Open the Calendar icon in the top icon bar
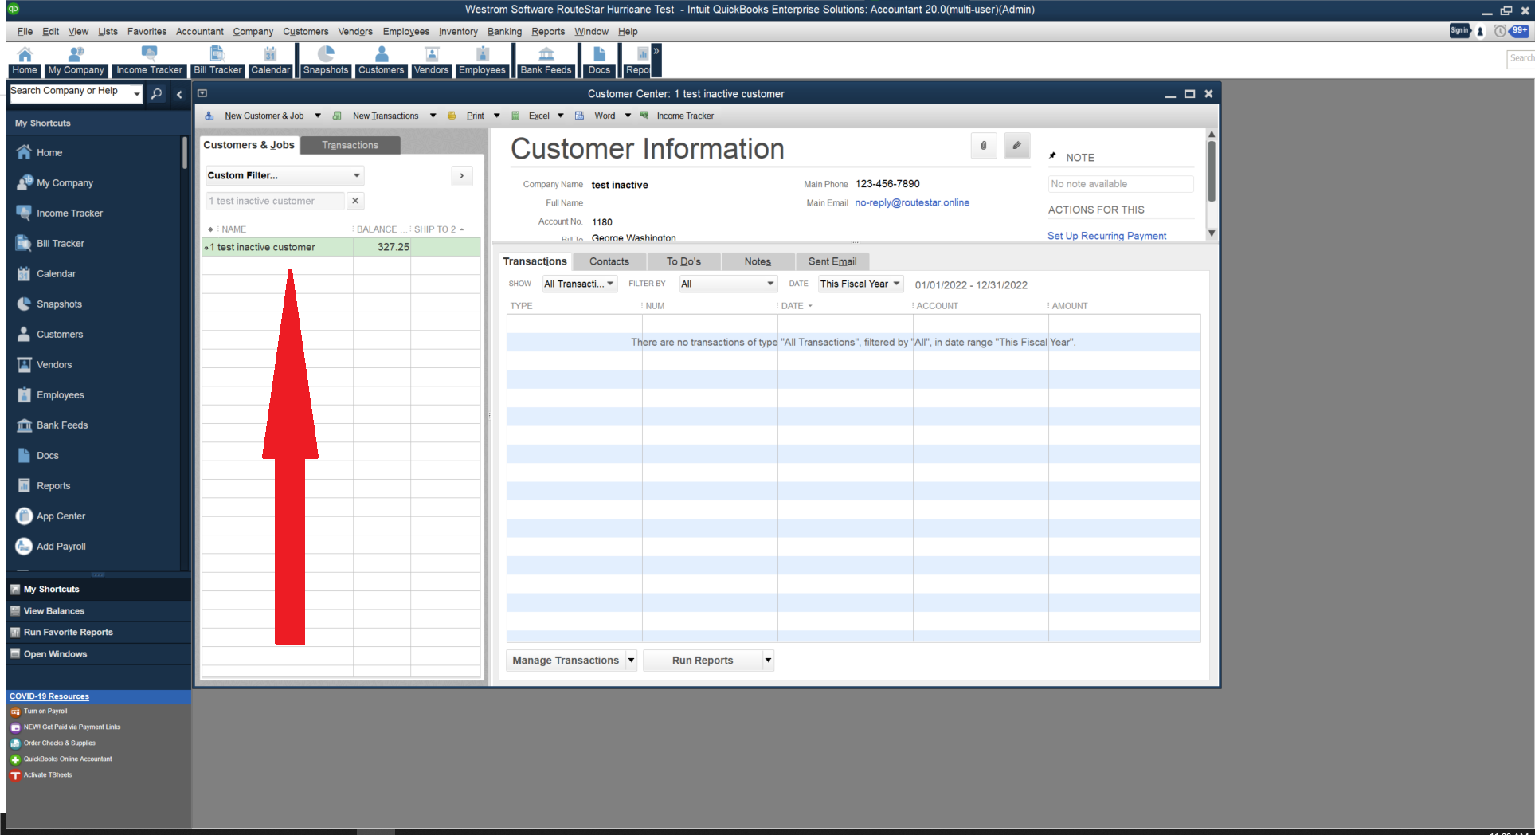Viewport: 1535px width, 835px height. (271, 61)
